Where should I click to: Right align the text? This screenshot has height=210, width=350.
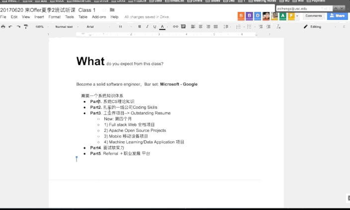[208, 26]
